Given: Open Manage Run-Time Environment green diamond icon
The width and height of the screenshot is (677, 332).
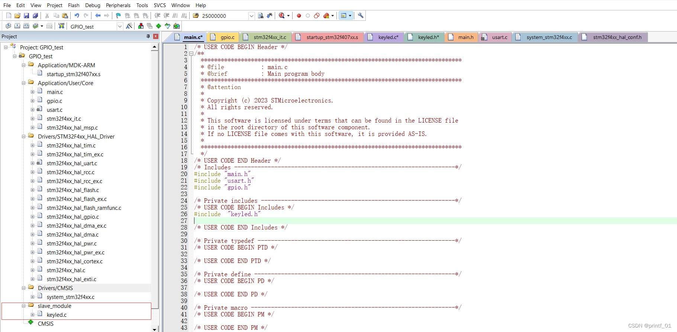Looking at the screenshot, I should pos(159,26).
